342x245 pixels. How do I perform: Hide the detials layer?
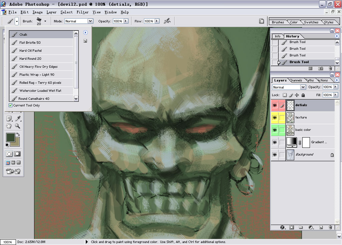pos(275,105)
